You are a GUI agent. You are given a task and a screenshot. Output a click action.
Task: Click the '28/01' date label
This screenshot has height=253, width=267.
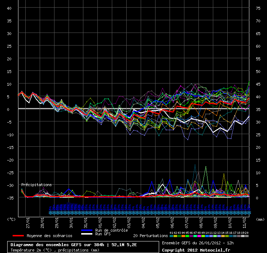coord(43,223)
